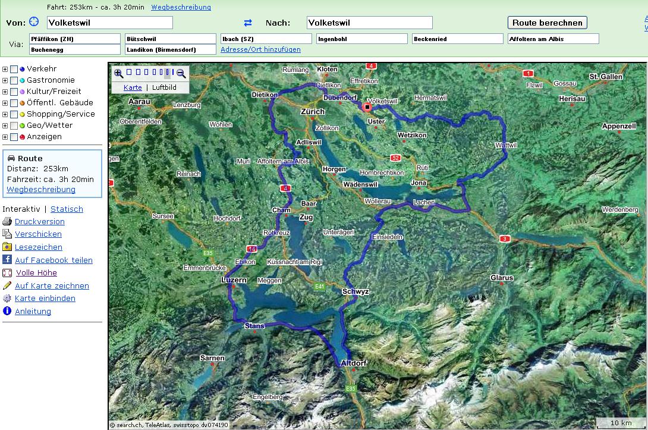Enable the Verkehr layer checkbox
Screen dimensions: 648x430
tap(14, 69)
